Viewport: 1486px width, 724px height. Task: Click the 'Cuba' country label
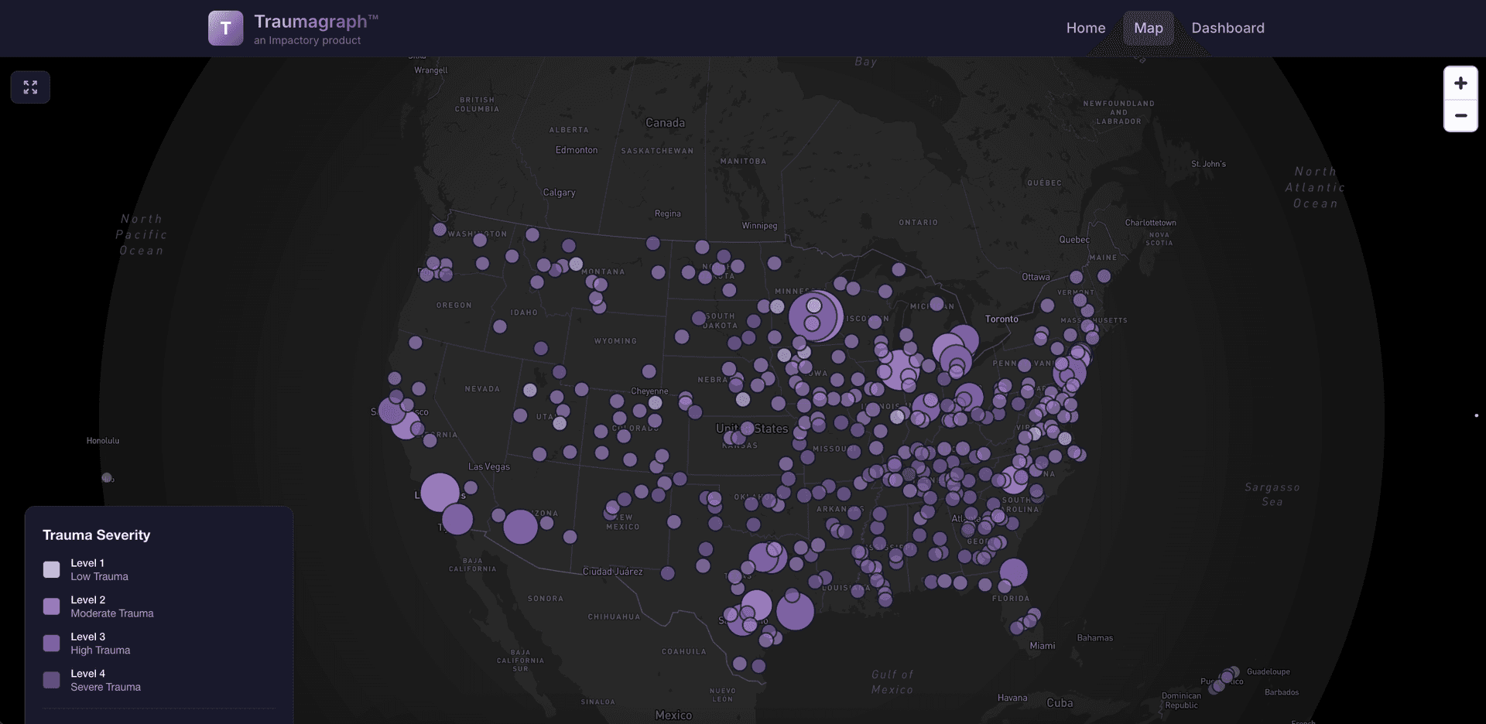pyautogui.click(x=1060, y=703)
